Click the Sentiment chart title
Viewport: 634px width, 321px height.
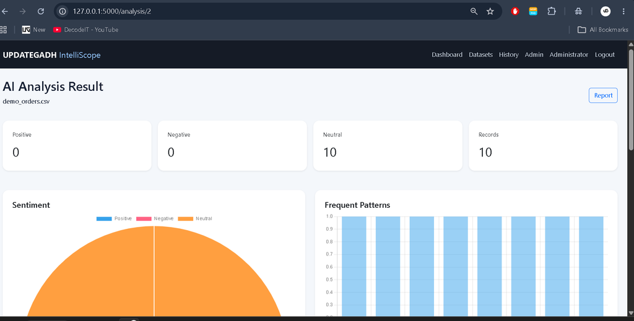click(31, 205)
